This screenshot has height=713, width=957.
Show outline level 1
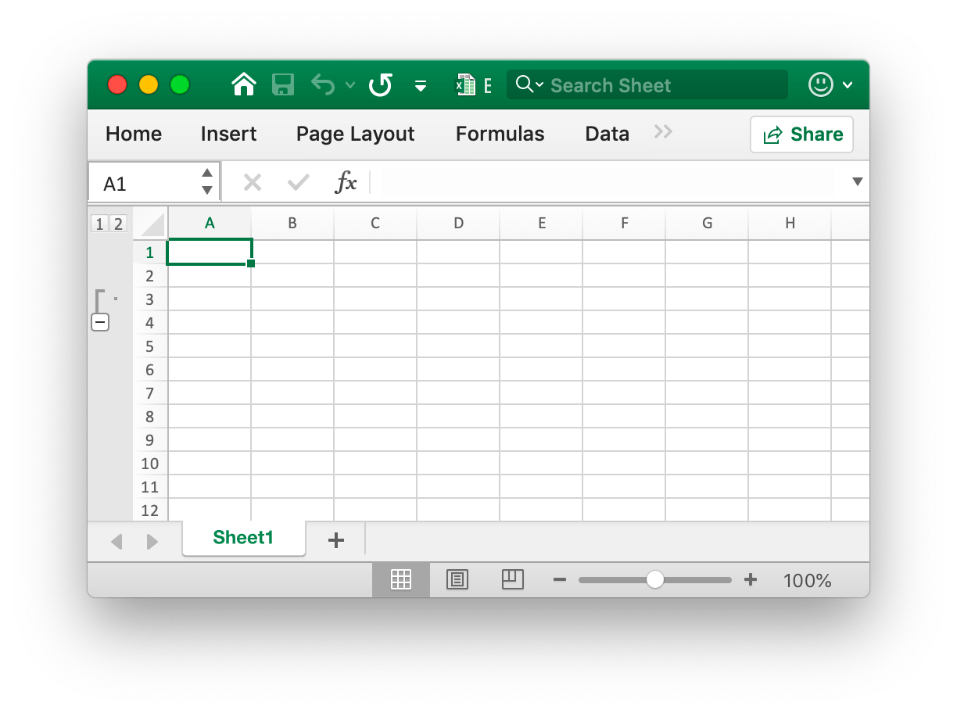pyautogui.click(x=99, y=224)
